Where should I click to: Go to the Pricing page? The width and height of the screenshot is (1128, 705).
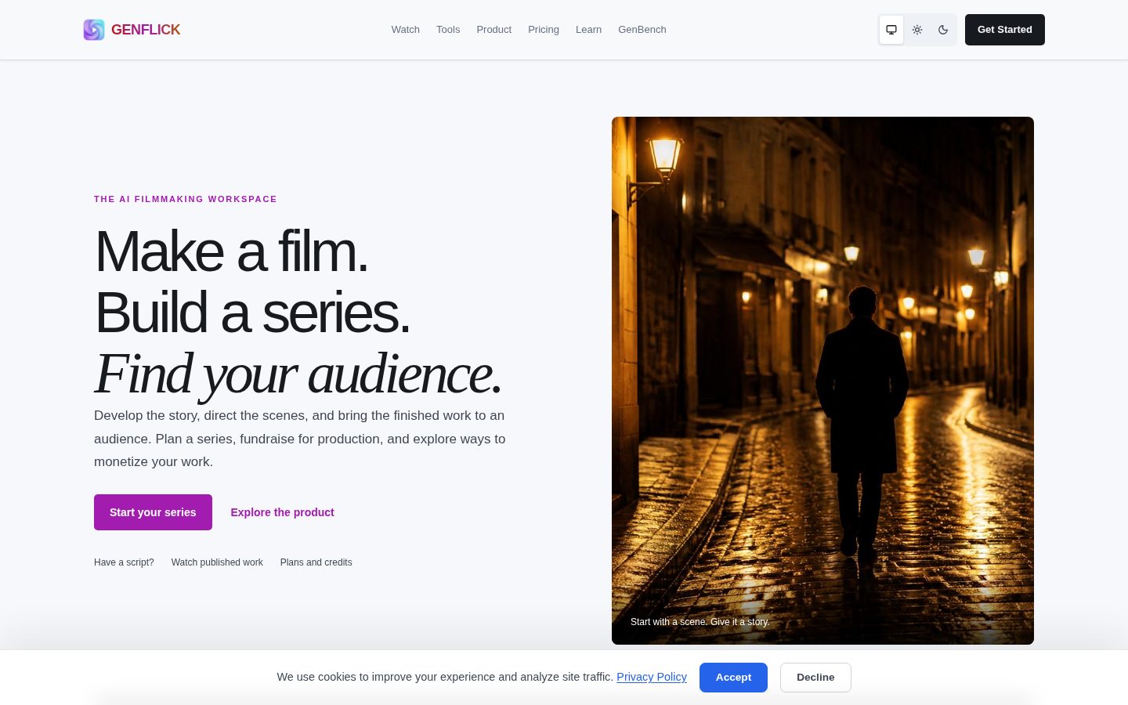[544, 30]
